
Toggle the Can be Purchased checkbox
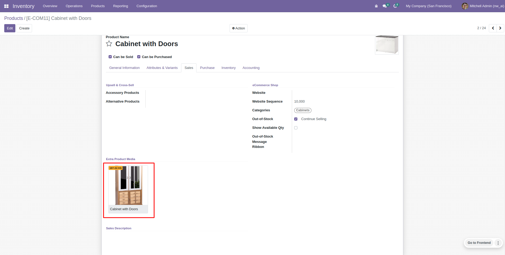tap(139, 57)
